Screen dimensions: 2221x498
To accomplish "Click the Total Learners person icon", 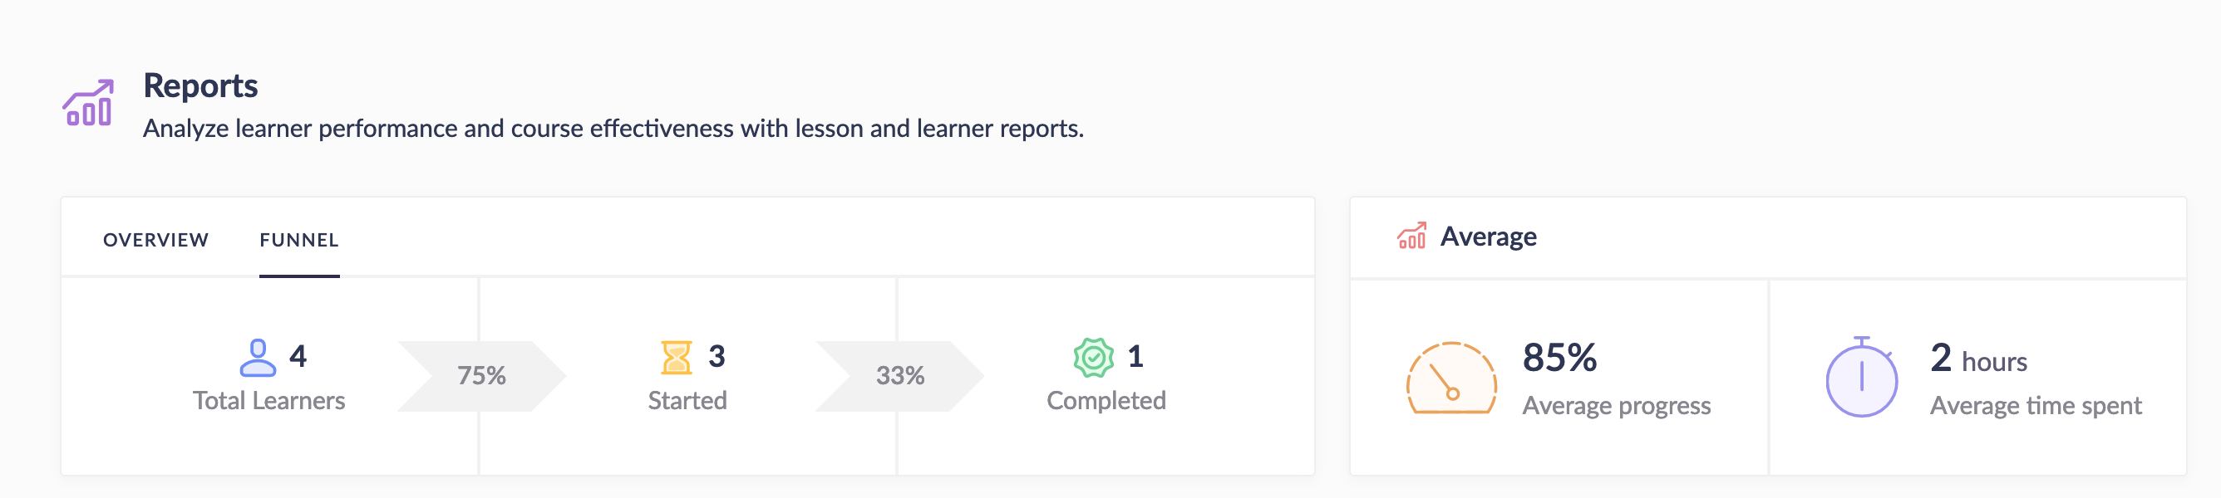I will pyautogui.click(x=257, y=358).
